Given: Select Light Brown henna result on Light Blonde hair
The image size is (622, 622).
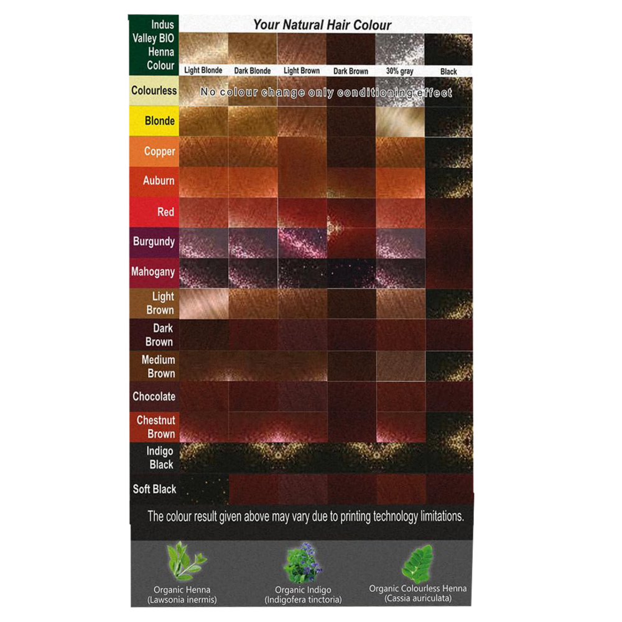Looking at the screenshot, I should (x=203, y=303).
